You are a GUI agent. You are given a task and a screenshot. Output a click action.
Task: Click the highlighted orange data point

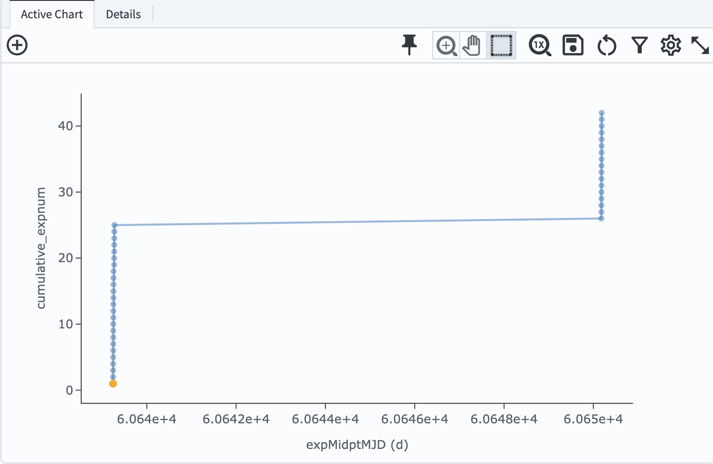click(113, 384)
